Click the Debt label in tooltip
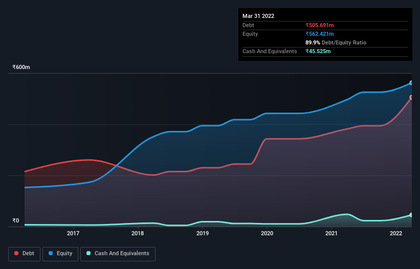This screenshot has width=420, height=269. point(248,25)
